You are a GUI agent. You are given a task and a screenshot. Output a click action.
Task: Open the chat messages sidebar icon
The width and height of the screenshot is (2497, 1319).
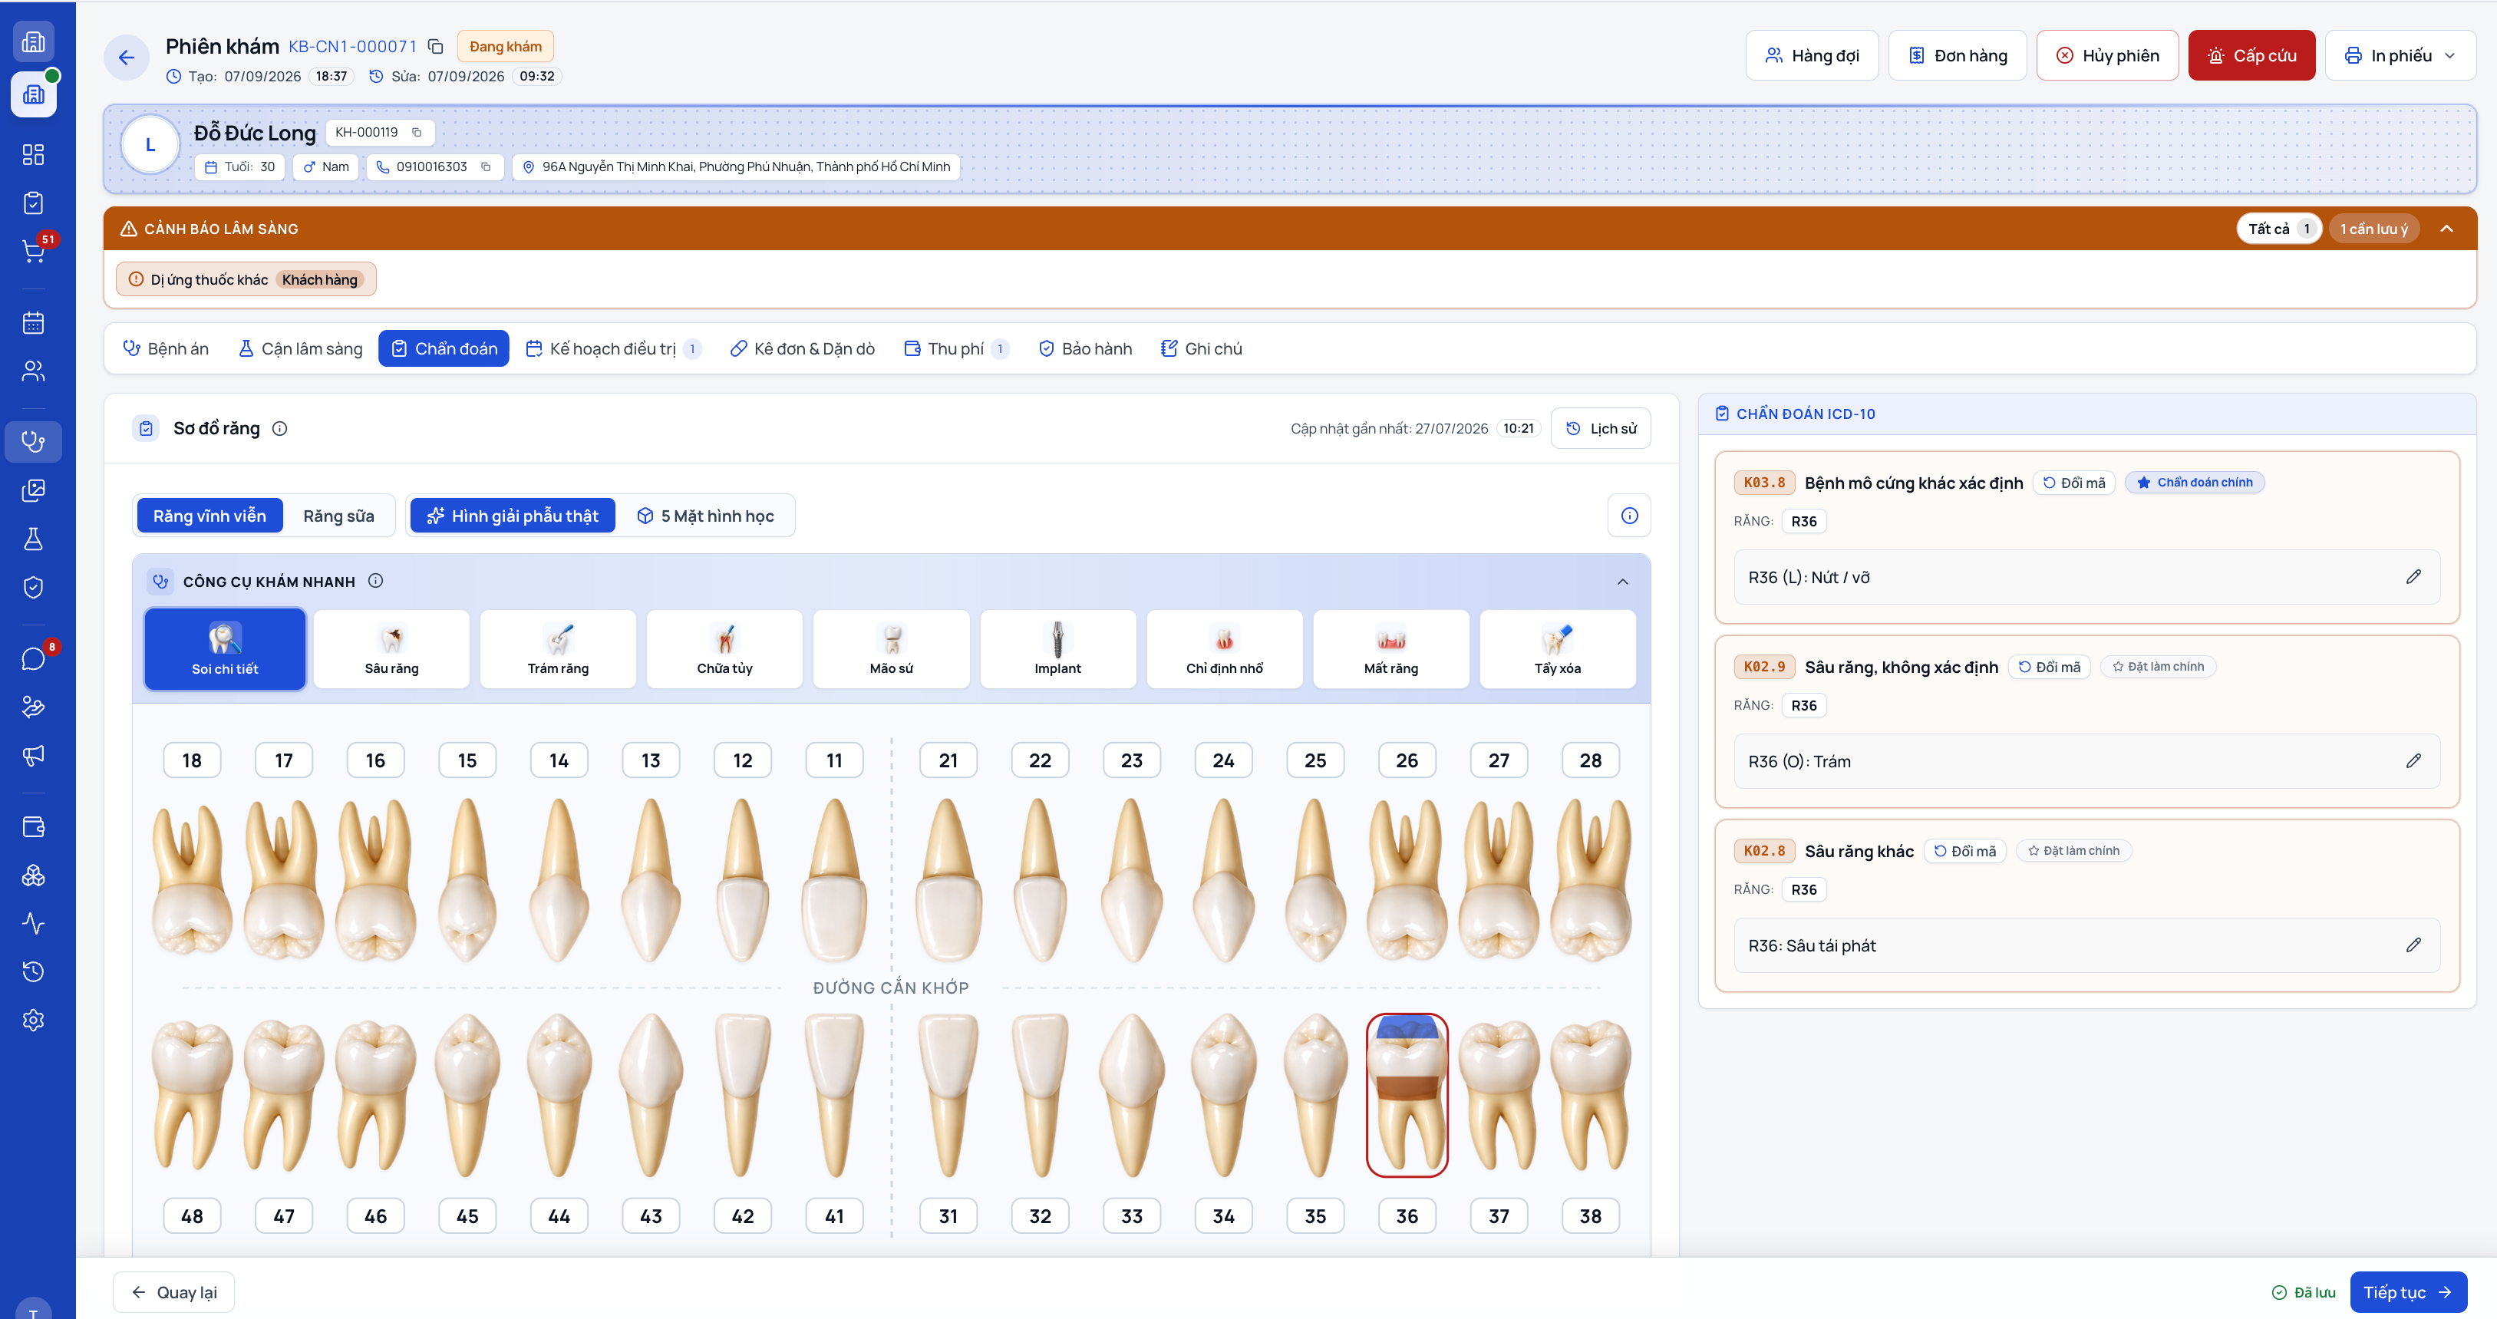(34, 659)
